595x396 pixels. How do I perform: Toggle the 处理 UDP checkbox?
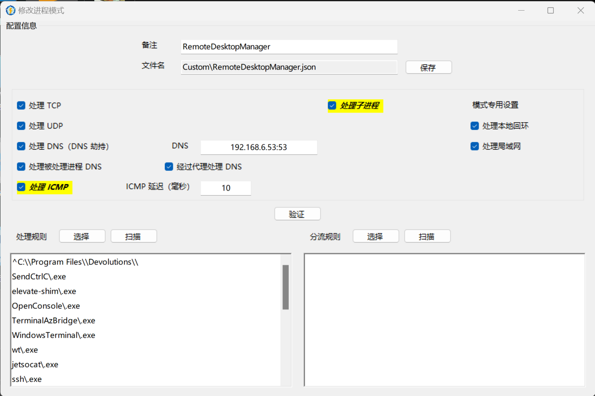coord(21,126)
